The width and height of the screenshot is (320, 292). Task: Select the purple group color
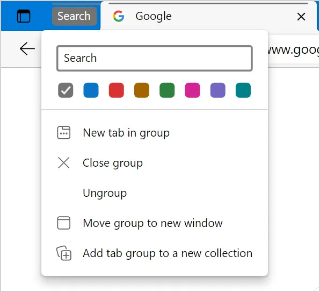tap(218, 90)
